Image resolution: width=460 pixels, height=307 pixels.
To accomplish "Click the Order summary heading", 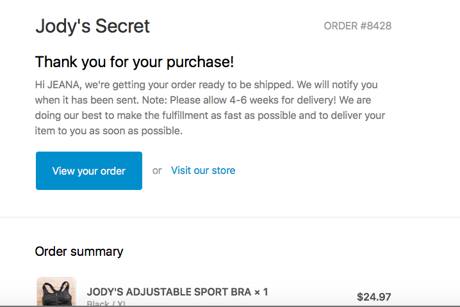I will 79,251.
